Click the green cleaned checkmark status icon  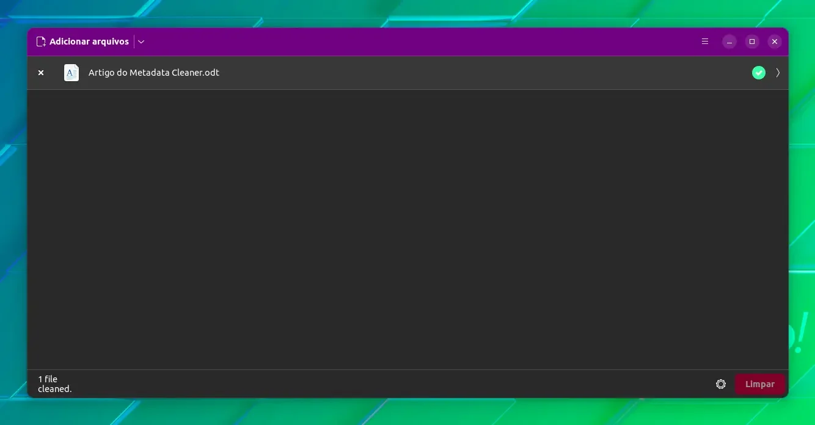pyautogui.click(x=759, y=73)
